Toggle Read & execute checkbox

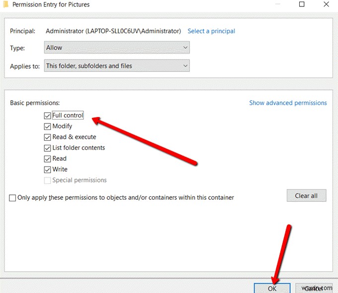click(x=47, y=137)
